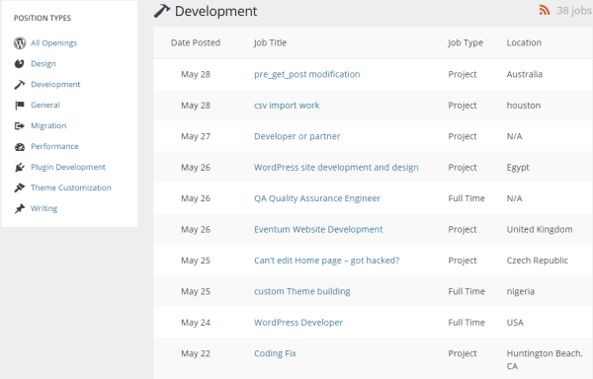Click the 38 jobs count text

[574, 11]
